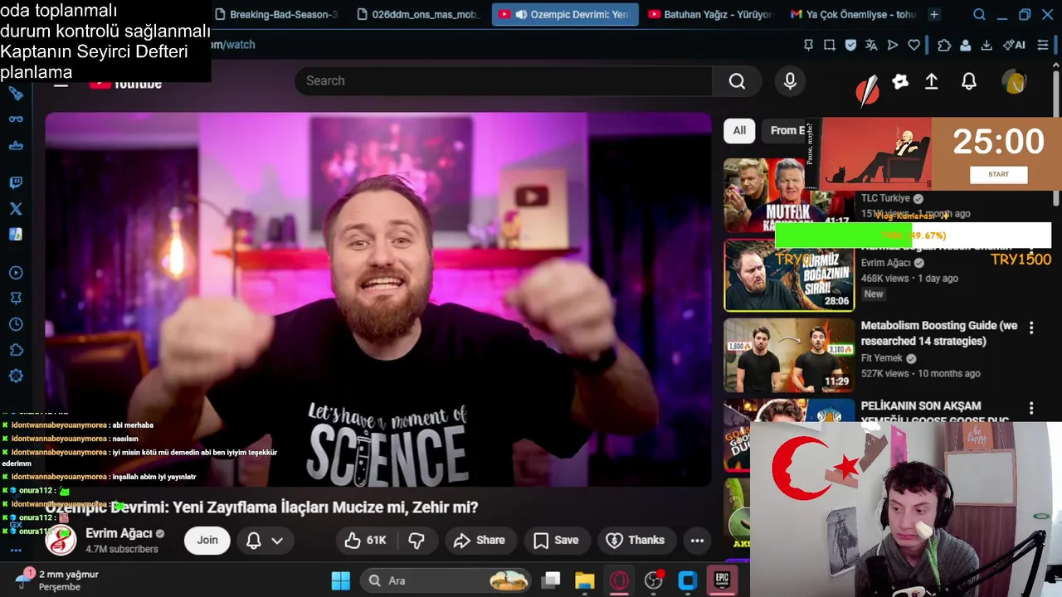Switch to the Gmail Ya Çok Önemliyse tab
Image resolution: width=1062 pixels, height=597 pixels.
[x=854, y=15]
